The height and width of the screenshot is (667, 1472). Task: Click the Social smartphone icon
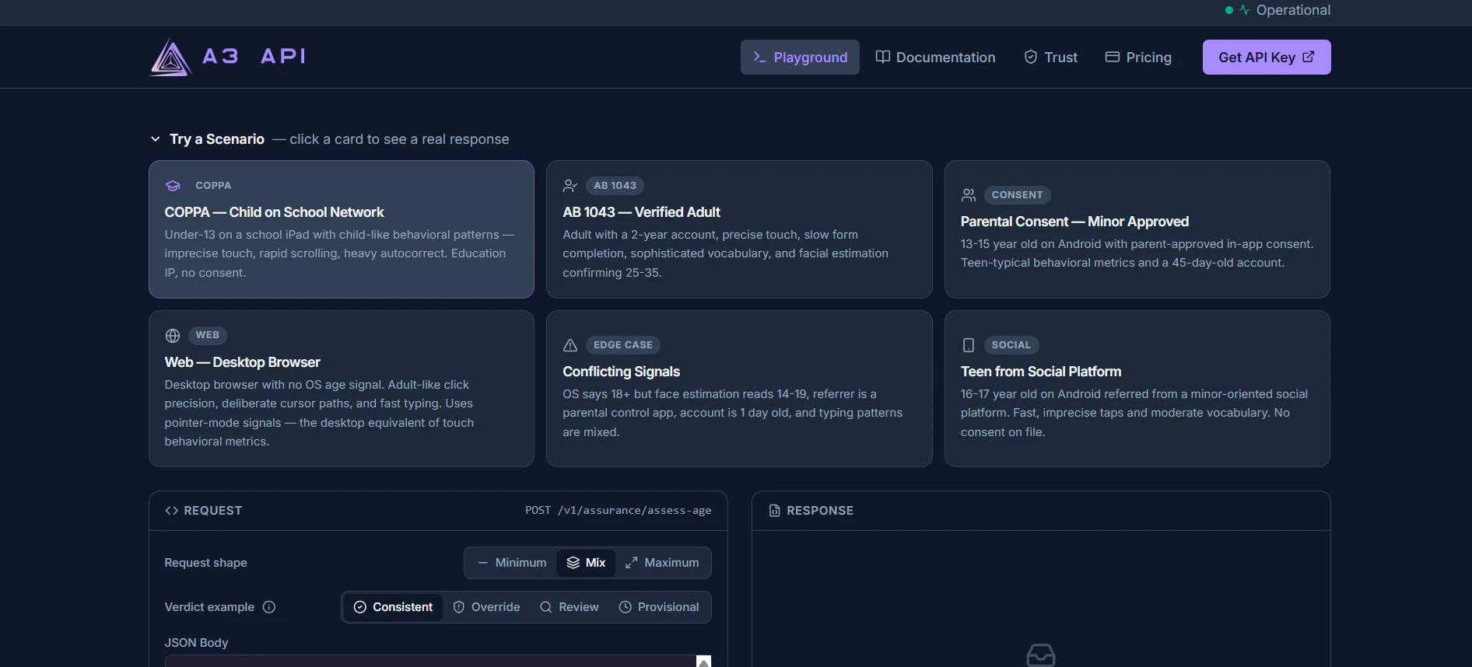tap(969, 345)
